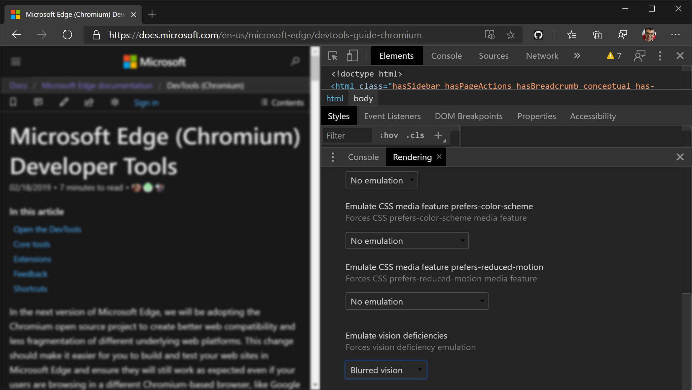Screen dimensions: 692x390
Task: Click the close DevTools panel icon
Action: click(x=680, y=56)
